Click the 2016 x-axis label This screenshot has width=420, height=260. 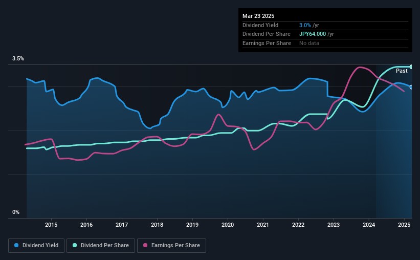[86, 225]
